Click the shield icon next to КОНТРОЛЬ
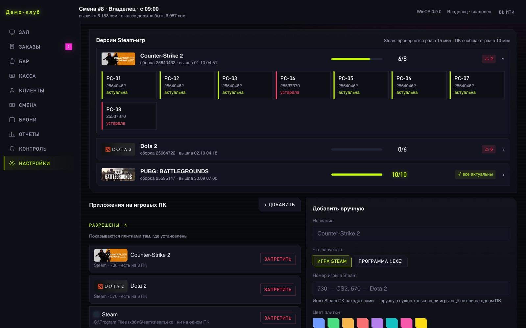The height and width of the screenshot is (328, 526). coord(12,149)
